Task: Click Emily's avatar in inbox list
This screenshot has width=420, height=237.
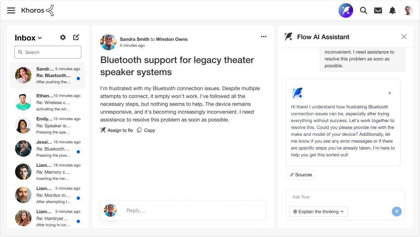Action: click(23, 125)
